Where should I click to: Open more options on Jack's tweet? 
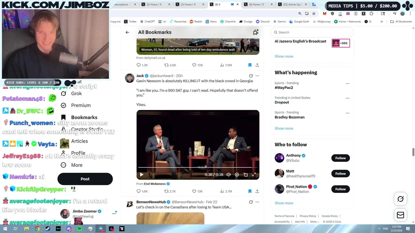257,76
